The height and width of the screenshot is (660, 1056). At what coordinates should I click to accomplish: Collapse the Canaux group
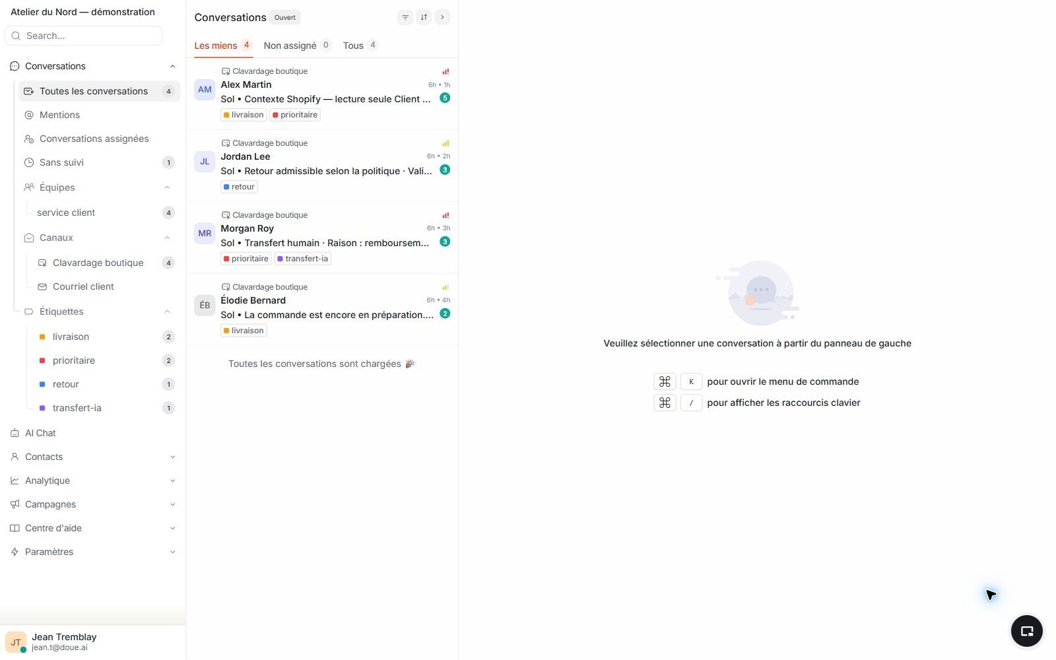tap(167, 238)
